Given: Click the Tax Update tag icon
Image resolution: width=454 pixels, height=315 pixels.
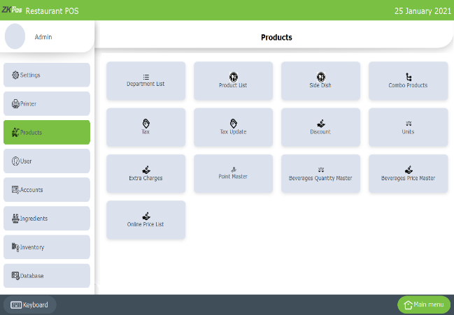Looking at the screenshot, I should 234,124.
